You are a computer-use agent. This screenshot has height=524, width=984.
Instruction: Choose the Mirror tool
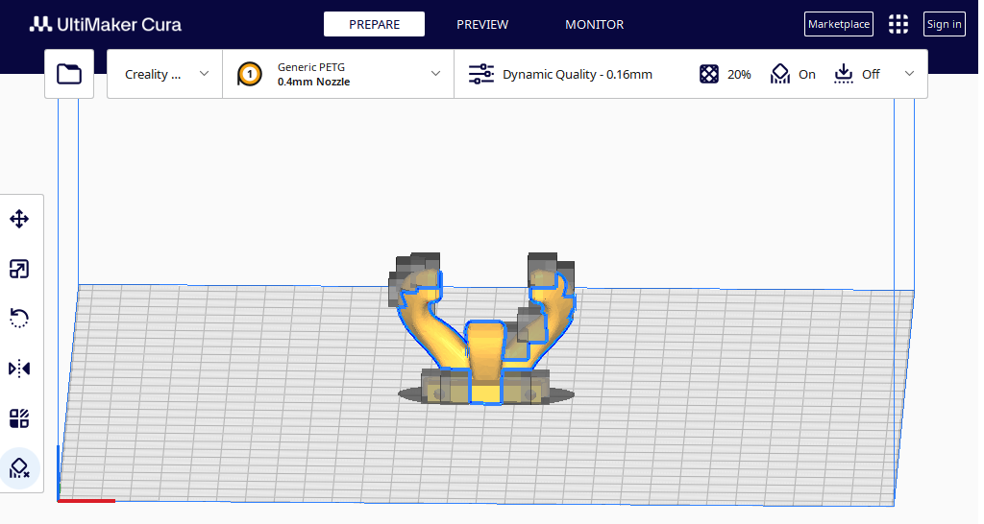click(18, 369)
